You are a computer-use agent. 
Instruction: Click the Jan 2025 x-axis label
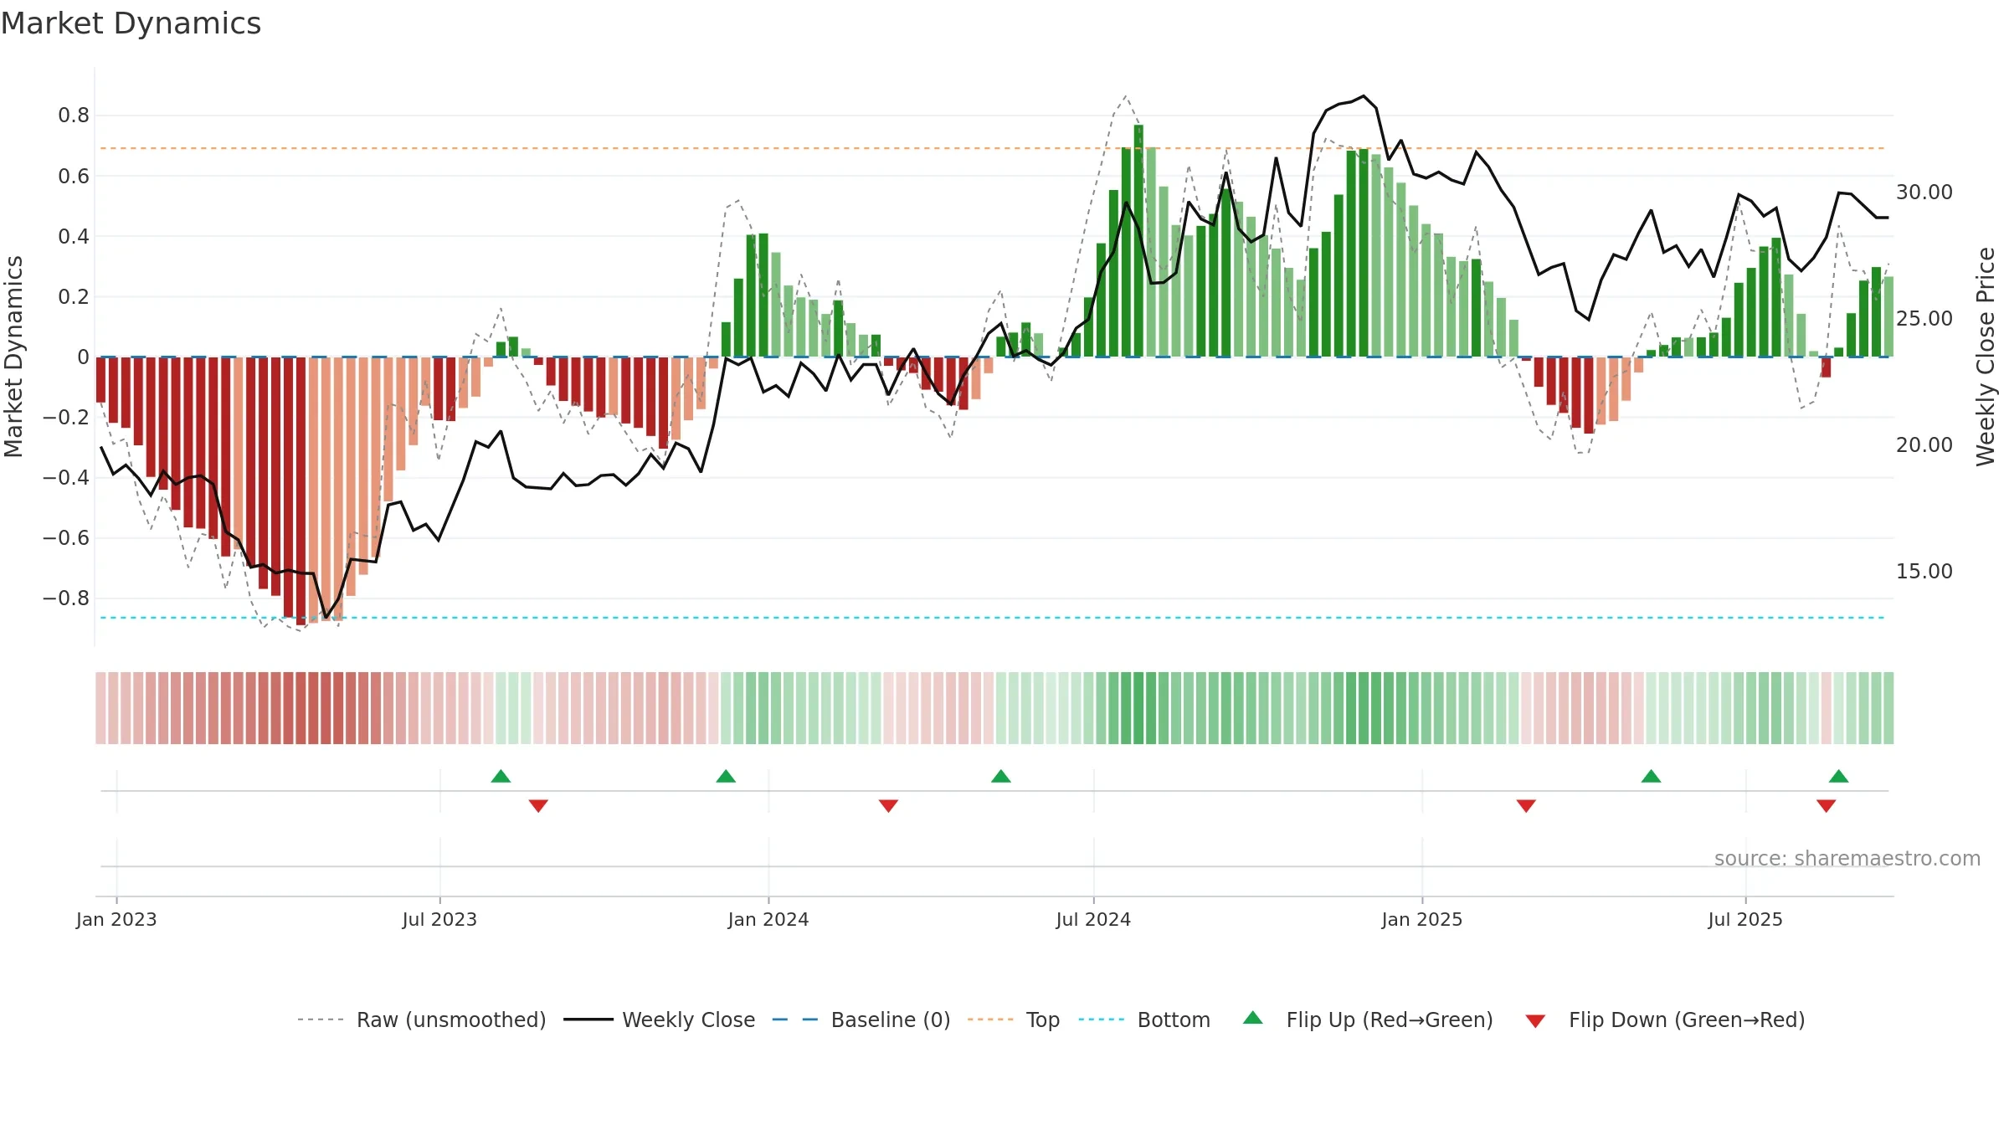(x=1422, y=919)
